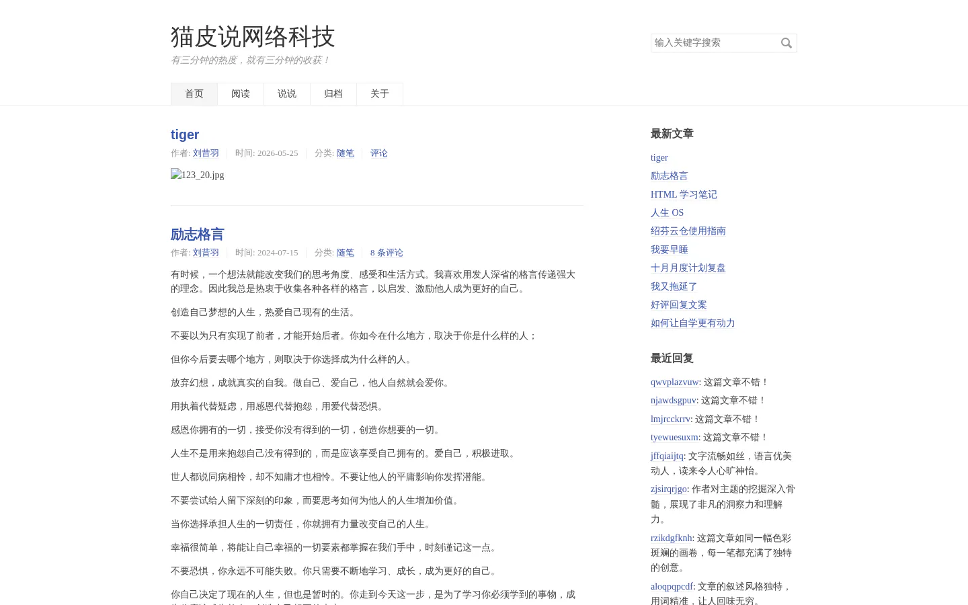Open the 我要早睡 article link
The width and height of the screenshot is (968, 605).
pos(670,249)
